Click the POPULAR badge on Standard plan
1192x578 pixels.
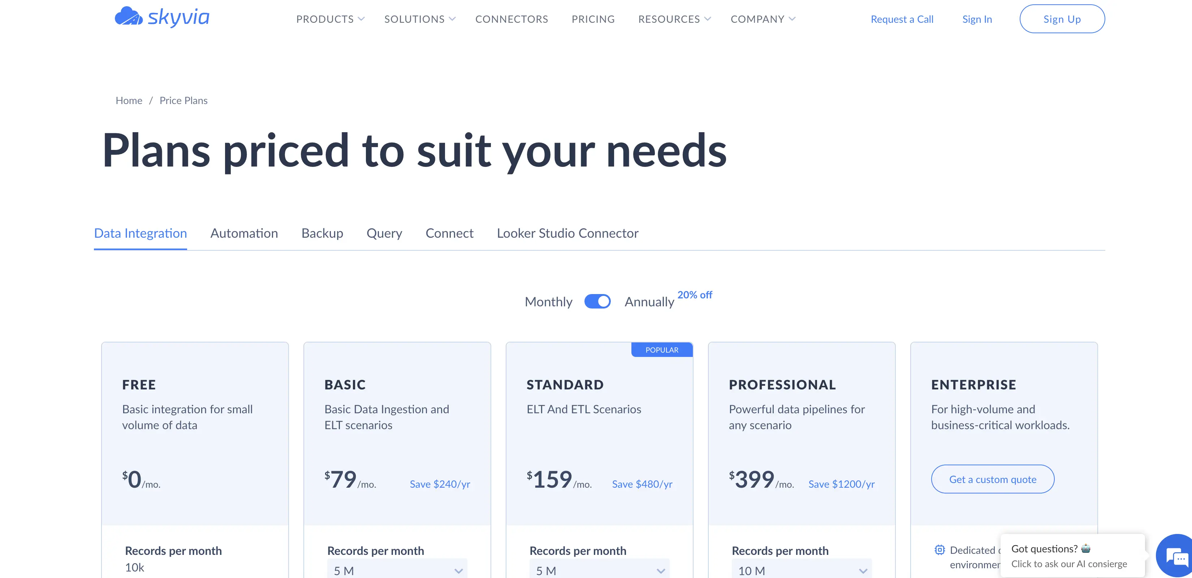662,350
